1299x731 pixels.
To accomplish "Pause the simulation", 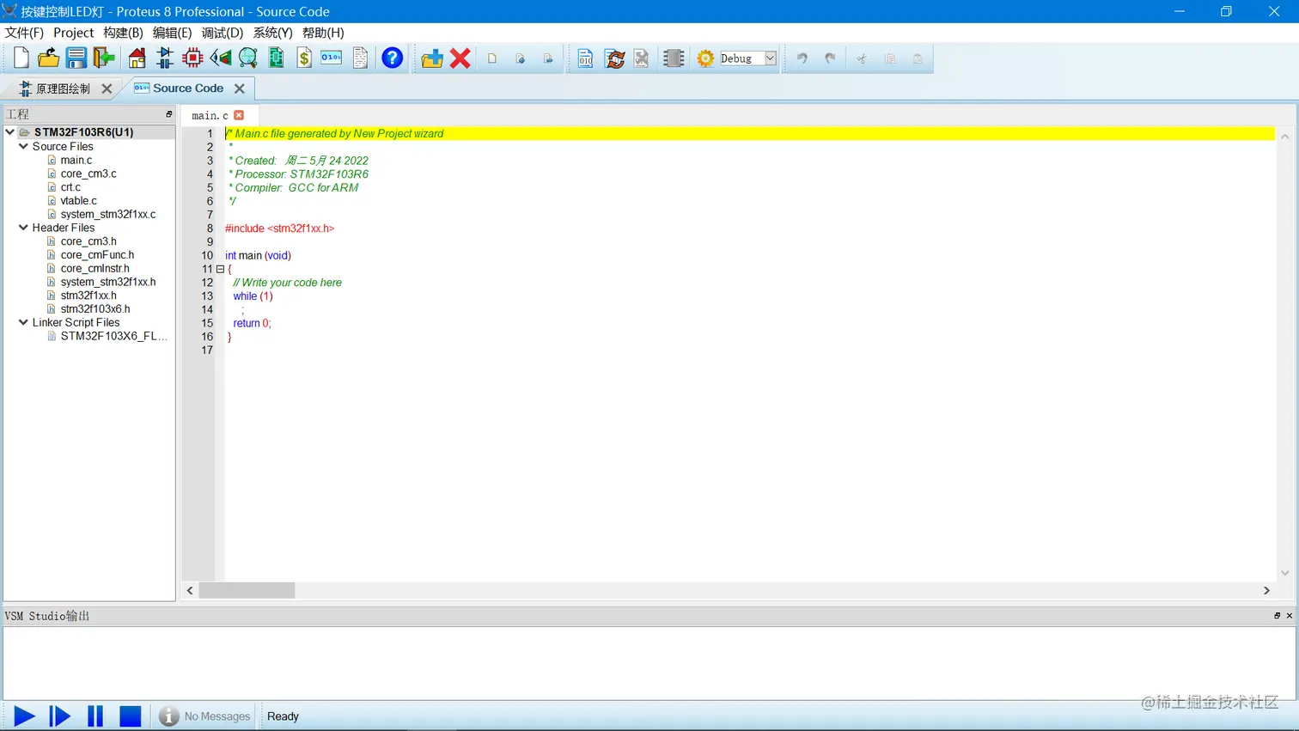I will pyautogui.click(x=95, y=716).
